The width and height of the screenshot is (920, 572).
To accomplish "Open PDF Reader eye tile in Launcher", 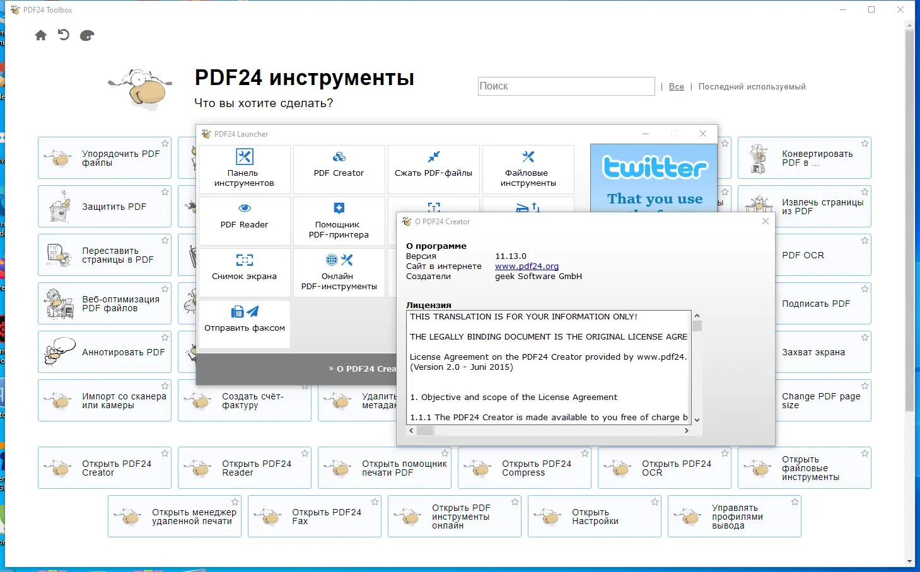I will (x=245, y=221).
